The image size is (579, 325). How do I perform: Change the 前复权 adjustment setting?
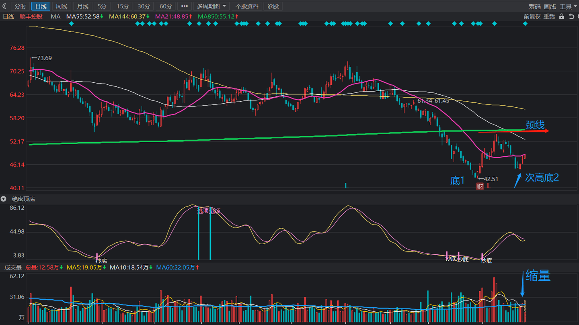(x=532, y=16)
